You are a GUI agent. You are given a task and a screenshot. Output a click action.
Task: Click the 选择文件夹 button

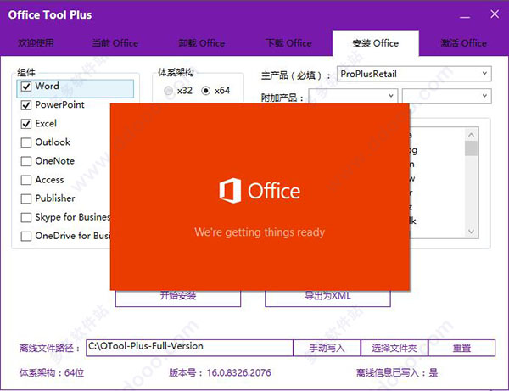click(394, 348)
